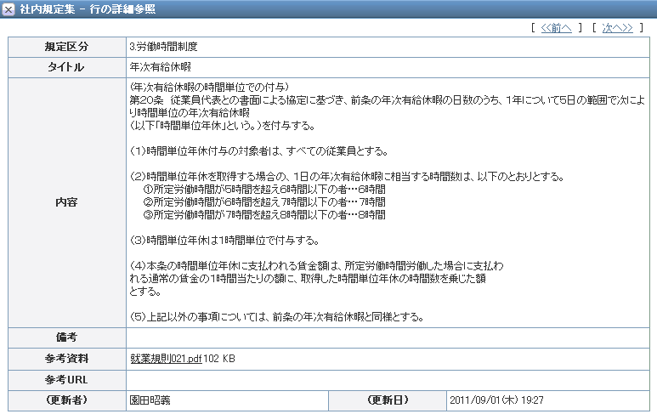Go to previous row via <<前へ link
This screenshot has height=414, width=657.
pos(556,28)
